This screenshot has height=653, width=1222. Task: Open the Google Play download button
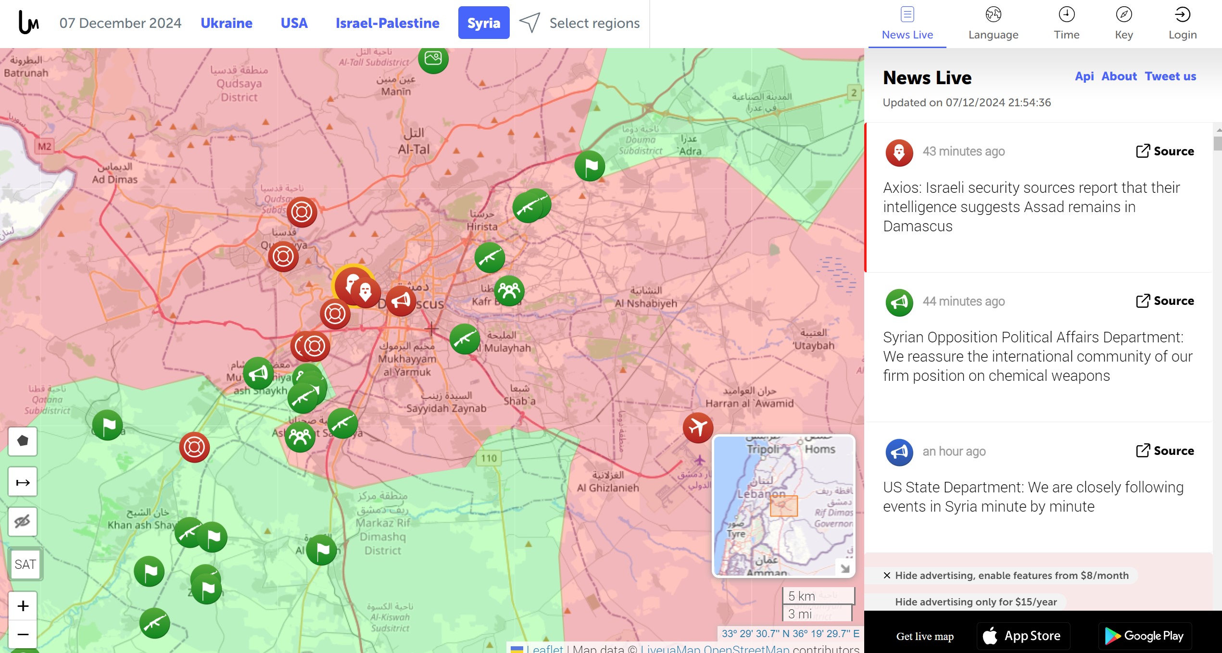click(1145, 636)
